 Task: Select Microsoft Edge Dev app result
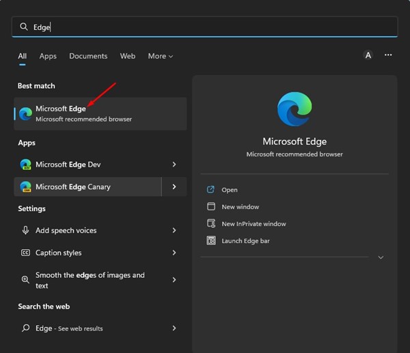(87, 165)
